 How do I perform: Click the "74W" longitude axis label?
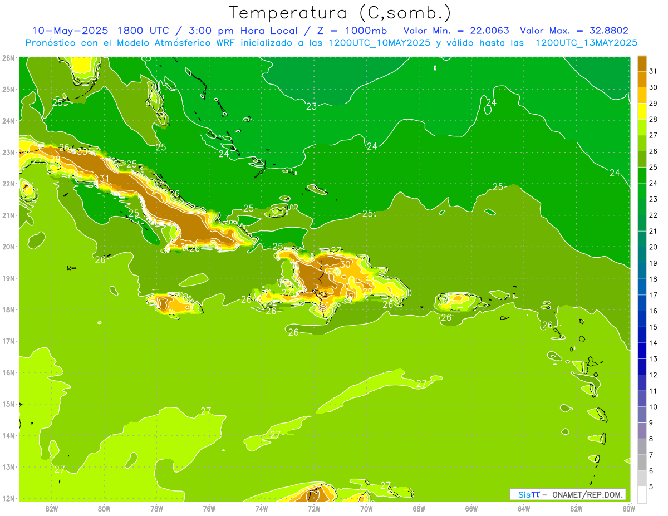[262, 508]
